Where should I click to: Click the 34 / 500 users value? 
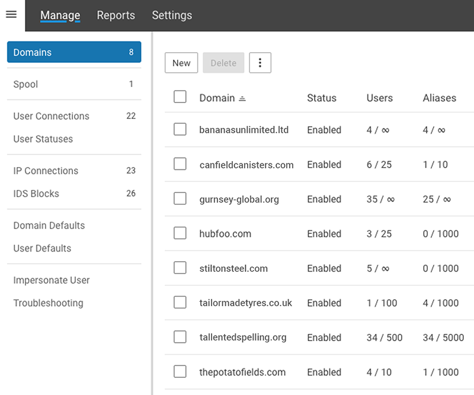click(385, 338)
